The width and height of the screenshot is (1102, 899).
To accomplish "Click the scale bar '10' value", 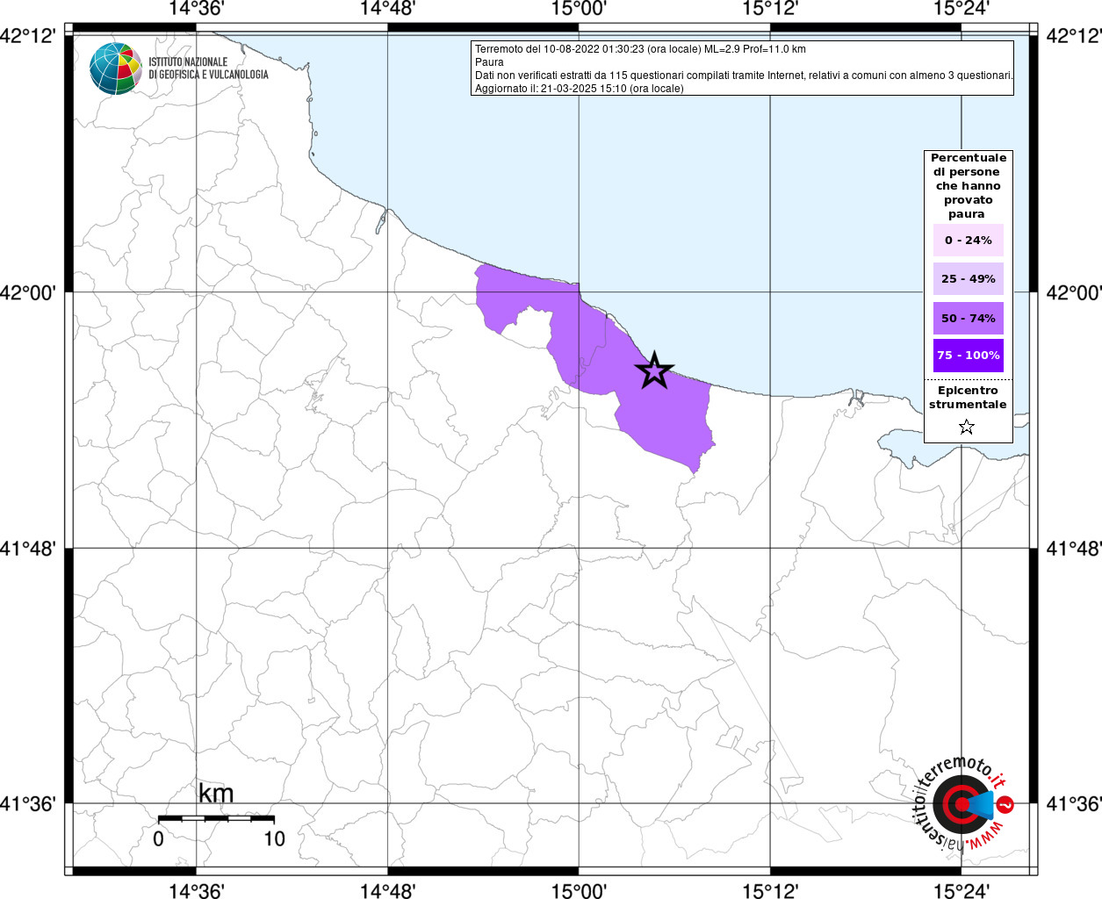I will [x=274, y=838].
